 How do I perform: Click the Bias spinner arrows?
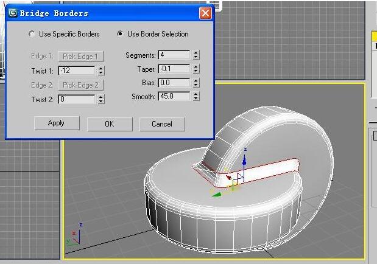click(196, 83)
